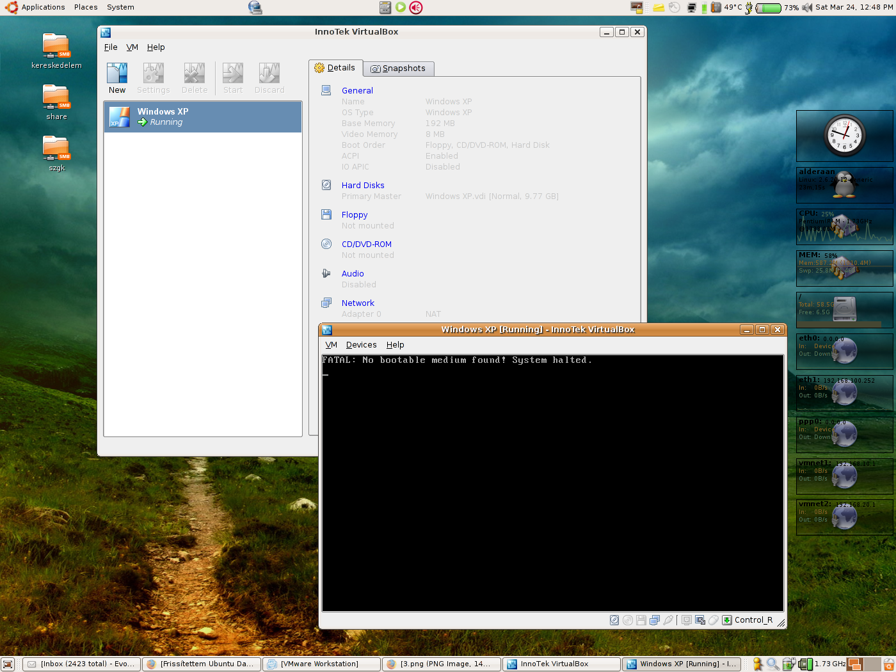Click the volume speaker icon near the clock
Image resolution: width=896 pixels, height=672 pixels.
pyautogui.click(x=806, y=8)
